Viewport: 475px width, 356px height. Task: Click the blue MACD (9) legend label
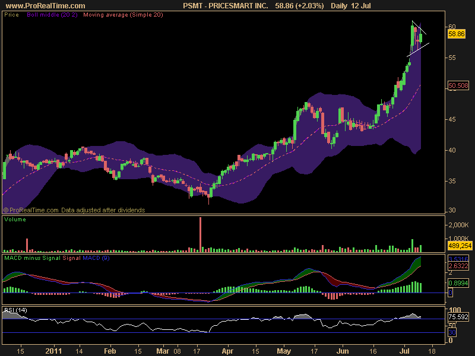[x=96, y=258]
